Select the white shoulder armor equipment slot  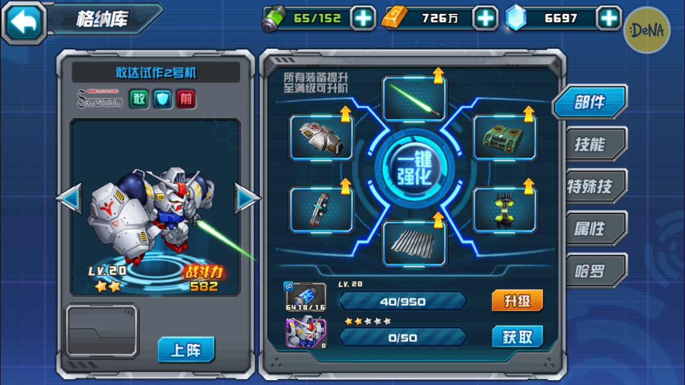(321, 138)
